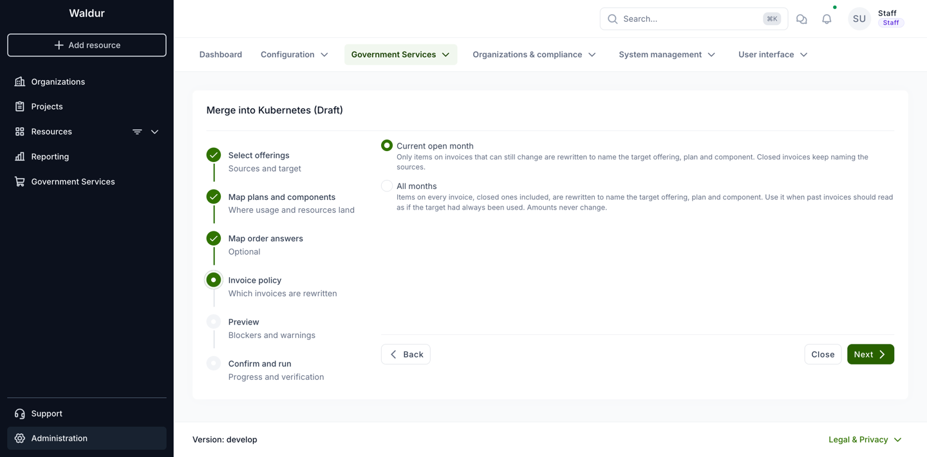The image size is (927, 457).
Task: Open the SU user avatar
Action: (x=859, y=19)
